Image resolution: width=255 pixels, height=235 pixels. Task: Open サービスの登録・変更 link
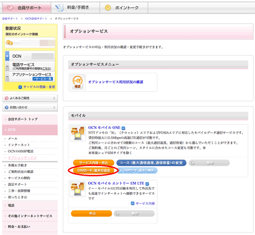click(39, 87)
